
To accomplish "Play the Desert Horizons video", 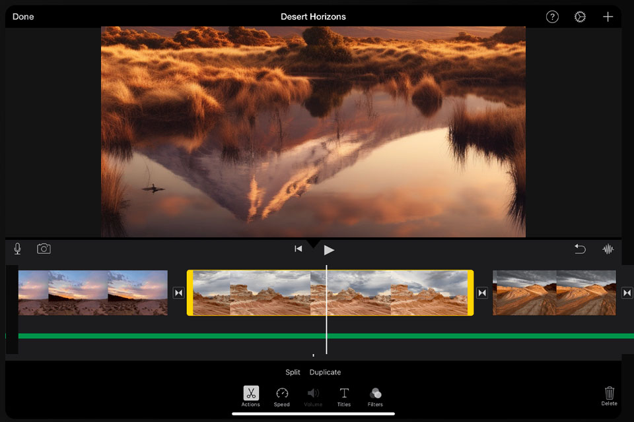I will [x=329, y=250].
